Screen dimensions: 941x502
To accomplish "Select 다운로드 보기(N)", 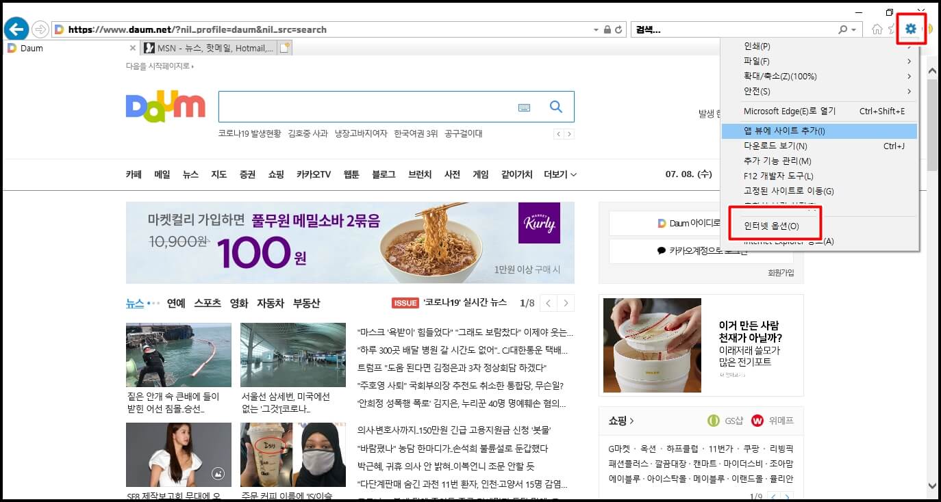I will pyautogui.click(x=819, y=146).
